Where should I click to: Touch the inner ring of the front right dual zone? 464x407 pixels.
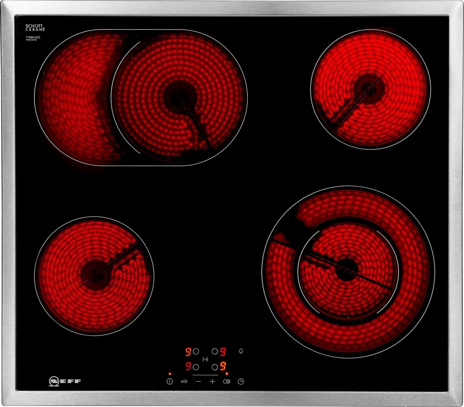tap(347, 269)
